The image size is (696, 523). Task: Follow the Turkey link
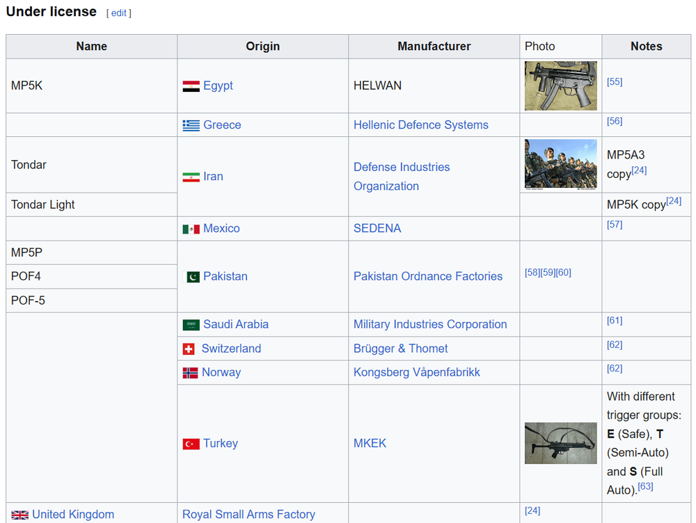point(221,443)
